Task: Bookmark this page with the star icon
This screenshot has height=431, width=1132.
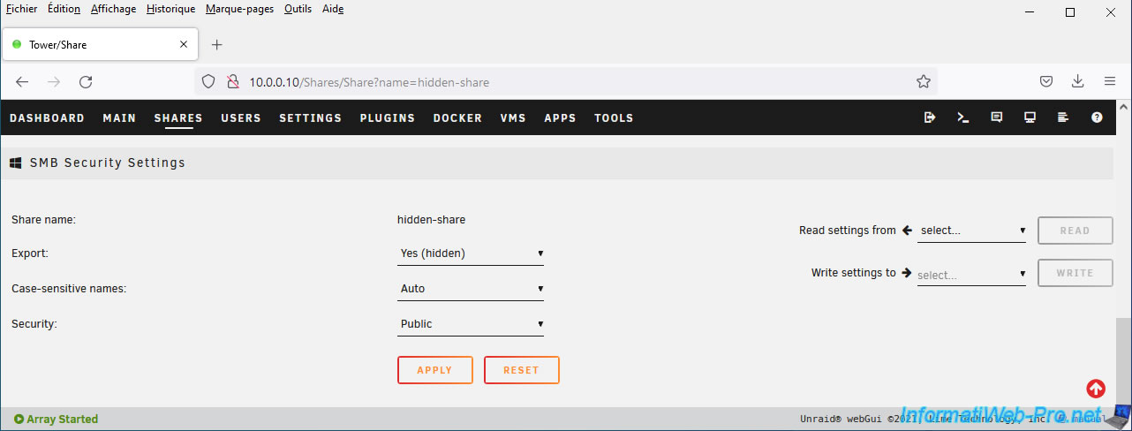Action: pos(924,82)
